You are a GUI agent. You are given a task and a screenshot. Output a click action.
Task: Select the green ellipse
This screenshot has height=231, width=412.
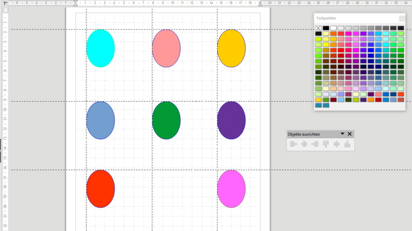click(x=166, y=120)
